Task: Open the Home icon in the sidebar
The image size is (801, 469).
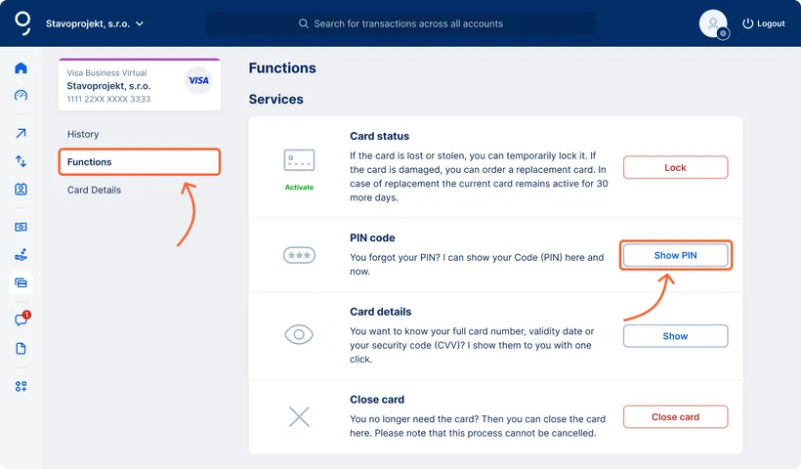Action: 21,68
